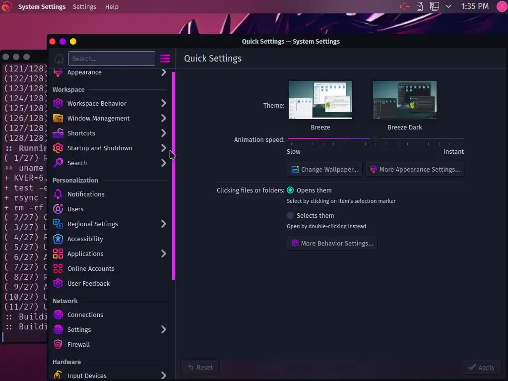Screen dimensions: 508x381
Task: Click the Change Wallpaper button
Action: tap(324, 170)
